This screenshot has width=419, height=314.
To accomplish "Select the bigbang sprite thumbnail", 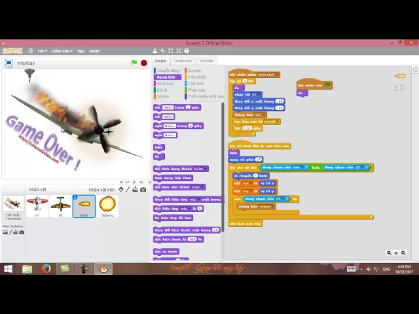I will point(107,205).
